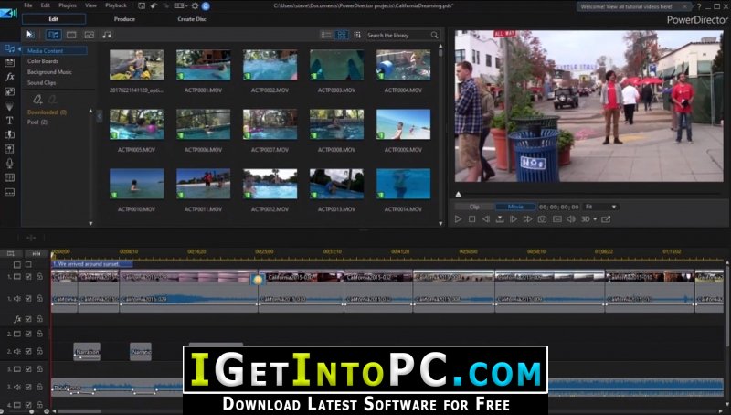The height and width of the screenshot is (415, 731).
Task: Select Color Boards in library list
Action: click(43, 61)
